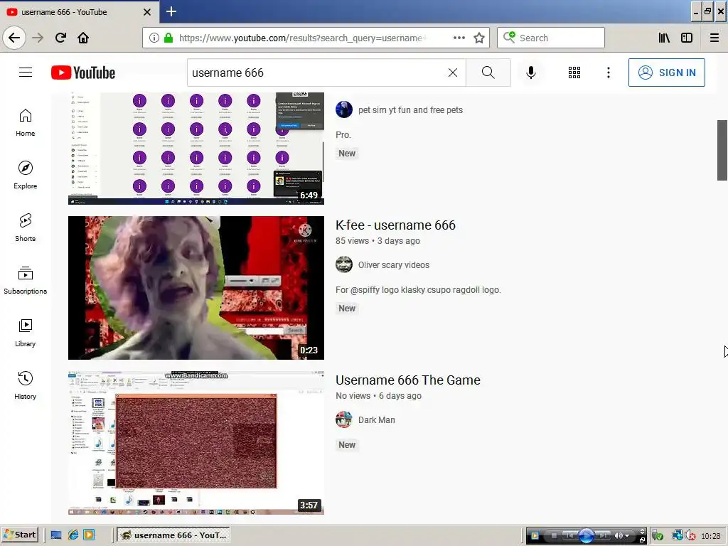Bookmark this page with the star
The height and width of the screenshot is (546, 728).
479,38
